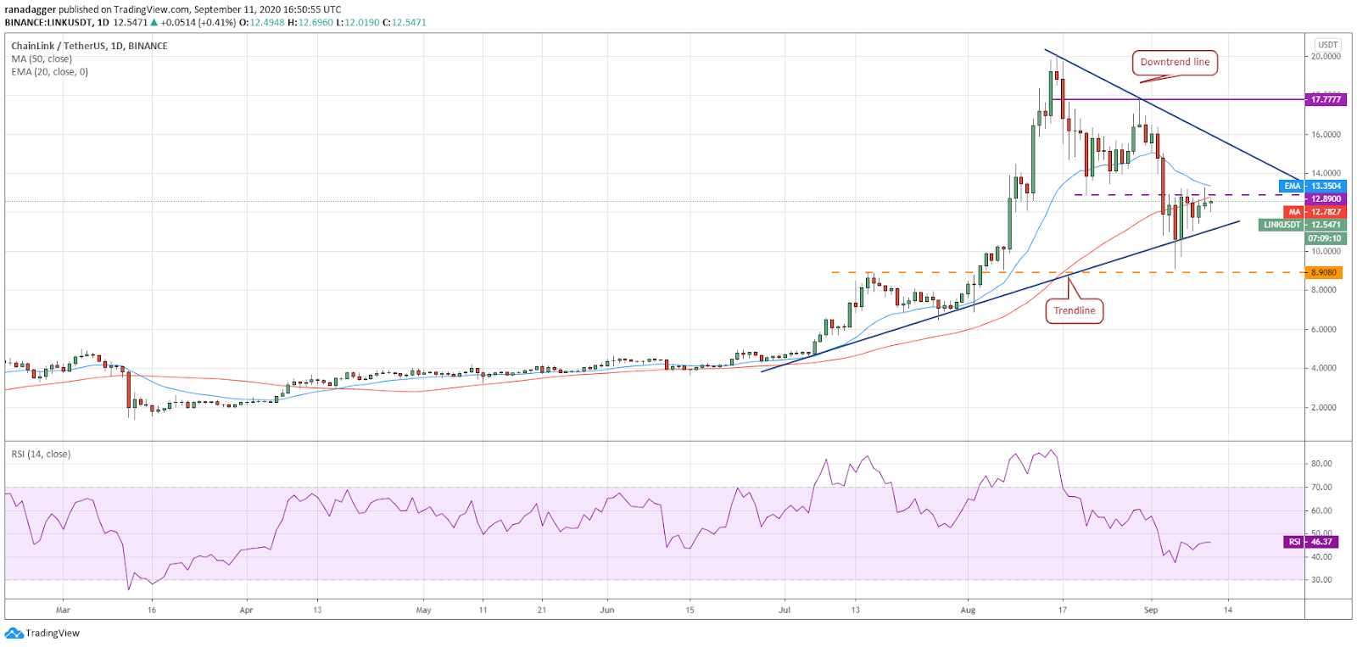Click the low value L:12.0190 in header
Viewport: 1357px width, 647px height.
coord(358,23)
